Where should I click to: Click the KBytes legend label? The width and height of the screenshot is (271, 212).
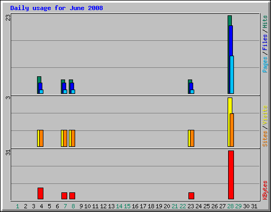coord(265,190)
